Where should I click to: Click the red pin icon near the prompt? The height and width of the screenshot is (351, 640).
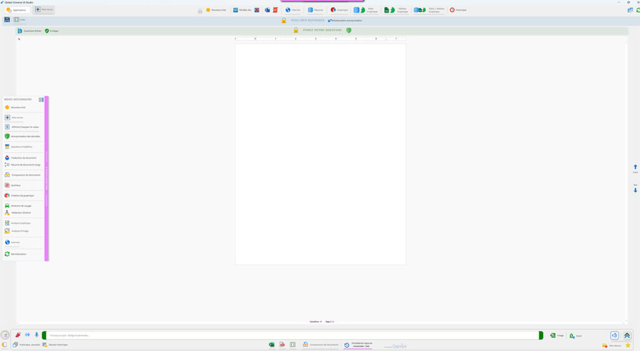(18, 335)
